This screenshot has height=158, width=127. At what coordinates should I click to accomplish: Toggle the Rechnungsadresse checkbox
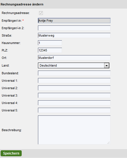[x=41, y=13]
